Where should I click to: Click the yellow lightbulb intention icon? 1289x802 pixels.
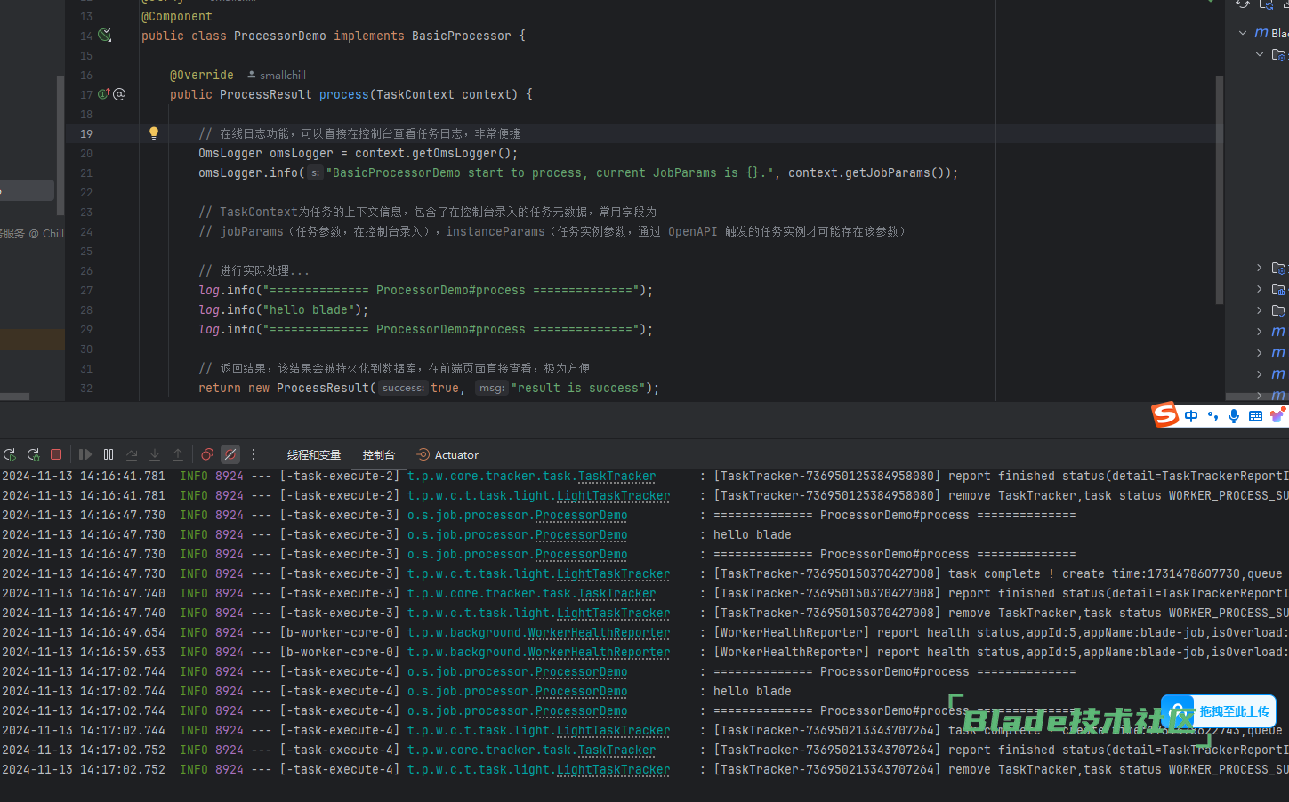point(154,133)
